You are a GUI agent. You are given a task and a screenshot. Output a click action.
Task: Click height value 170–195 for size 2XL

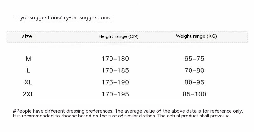pyautogui.click(x=115, y=94)
